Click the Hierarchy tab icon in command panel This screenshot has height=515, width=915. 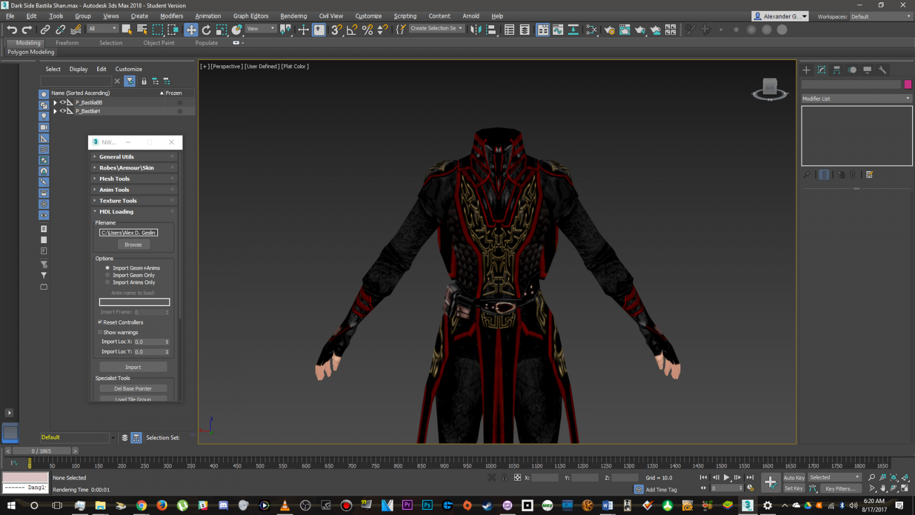click(x=837, y=70)
